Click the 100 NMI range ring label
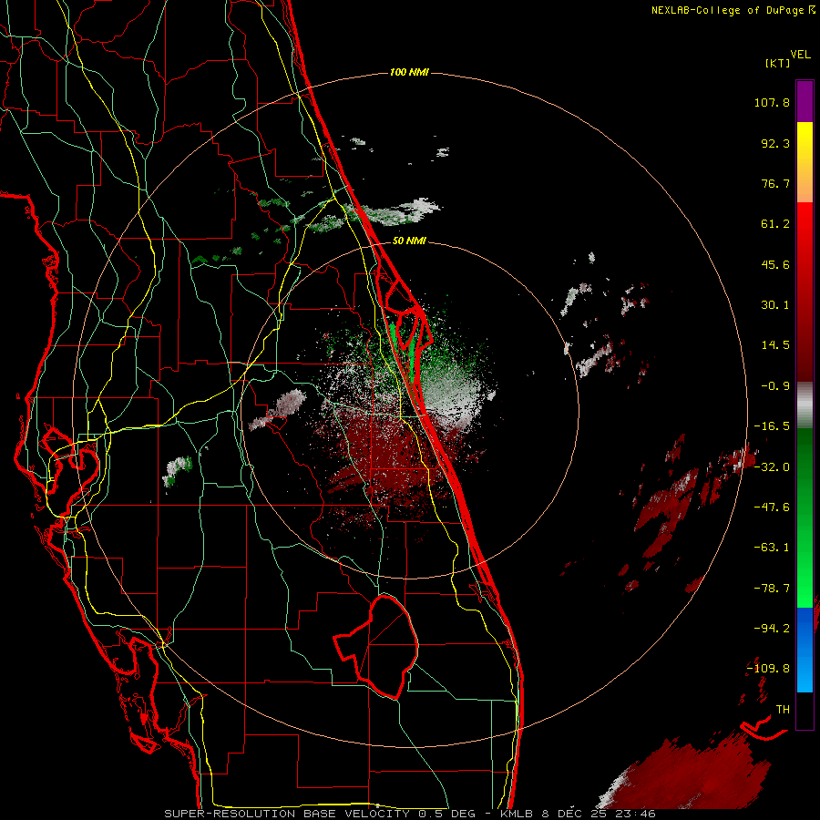This screenshot has width=820, height=820. point(409,72)
